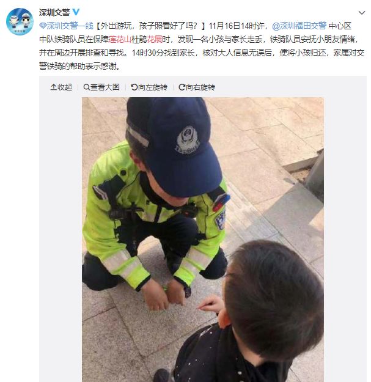Click the magnifier icon beside 查看大图
The image size is (371, 382).
(86, 87)
